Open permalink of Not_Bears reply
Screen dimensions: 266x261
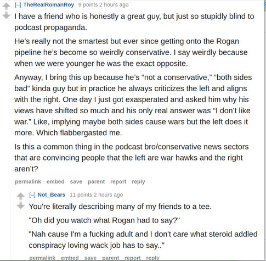click(x=42, y=258)
